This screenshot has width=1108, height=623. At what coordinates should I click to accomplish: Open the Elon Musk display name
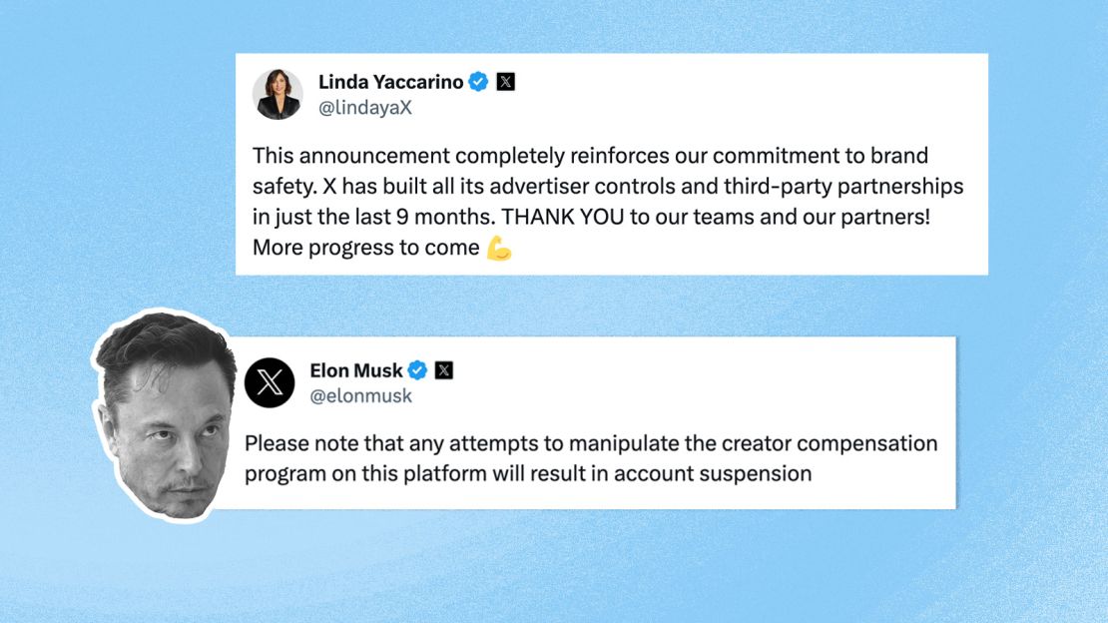coord(356,370)
